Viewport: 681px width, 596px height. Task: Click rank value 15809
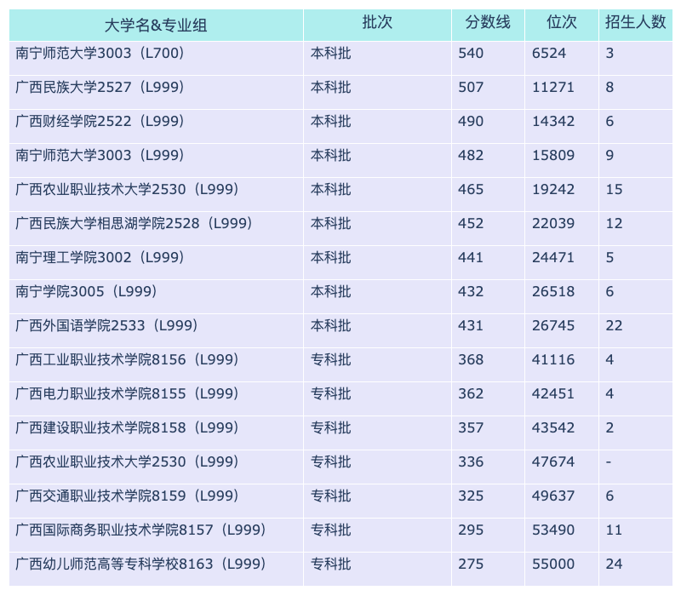coord(553,155)
